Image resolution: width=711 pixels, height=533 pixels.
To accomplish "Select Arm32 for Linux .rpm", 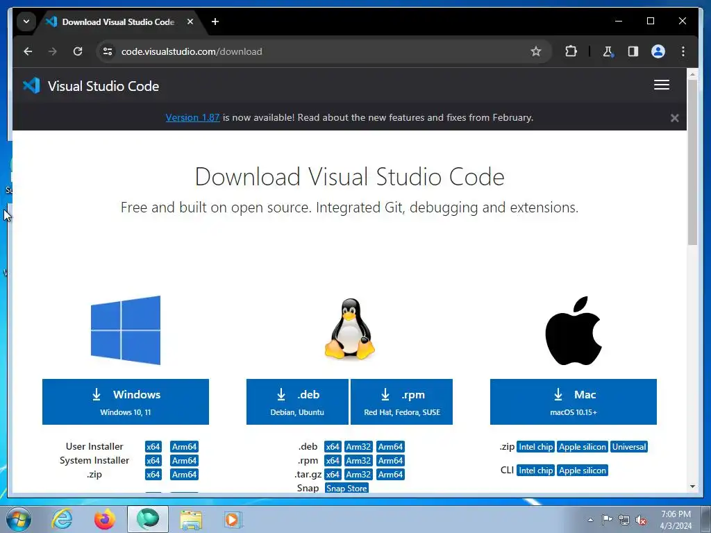I will click(358, 461).
